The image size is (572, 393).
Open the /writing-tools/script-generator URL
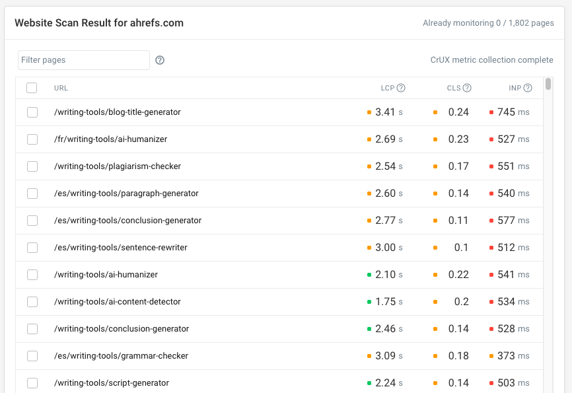coord(112,383)
